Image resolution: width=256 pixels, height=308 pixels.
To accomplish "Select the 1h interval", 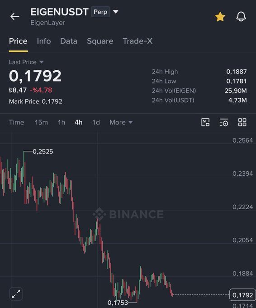I will click(x=62, y=122).
